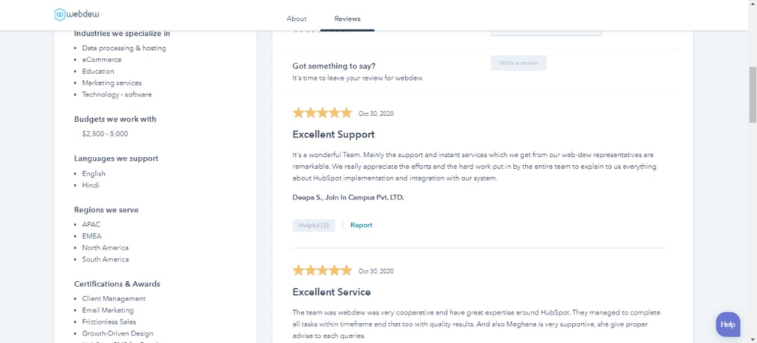The image size is (757, 343).
Task: Click the Email Marketing certification item
Action: click(x=108, y=310)
